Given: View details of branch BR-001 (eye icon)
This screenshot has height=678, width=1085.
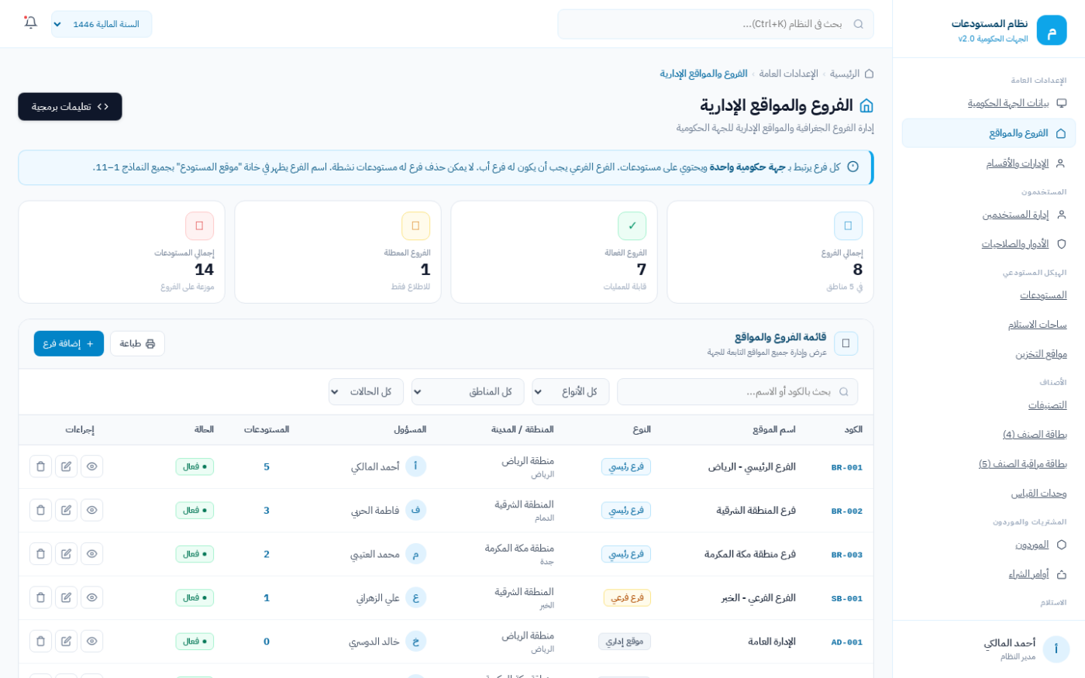Looking at the screenshot, I should (92, 466).
